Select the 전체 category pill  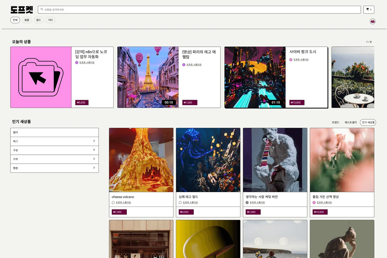(15, 20)
